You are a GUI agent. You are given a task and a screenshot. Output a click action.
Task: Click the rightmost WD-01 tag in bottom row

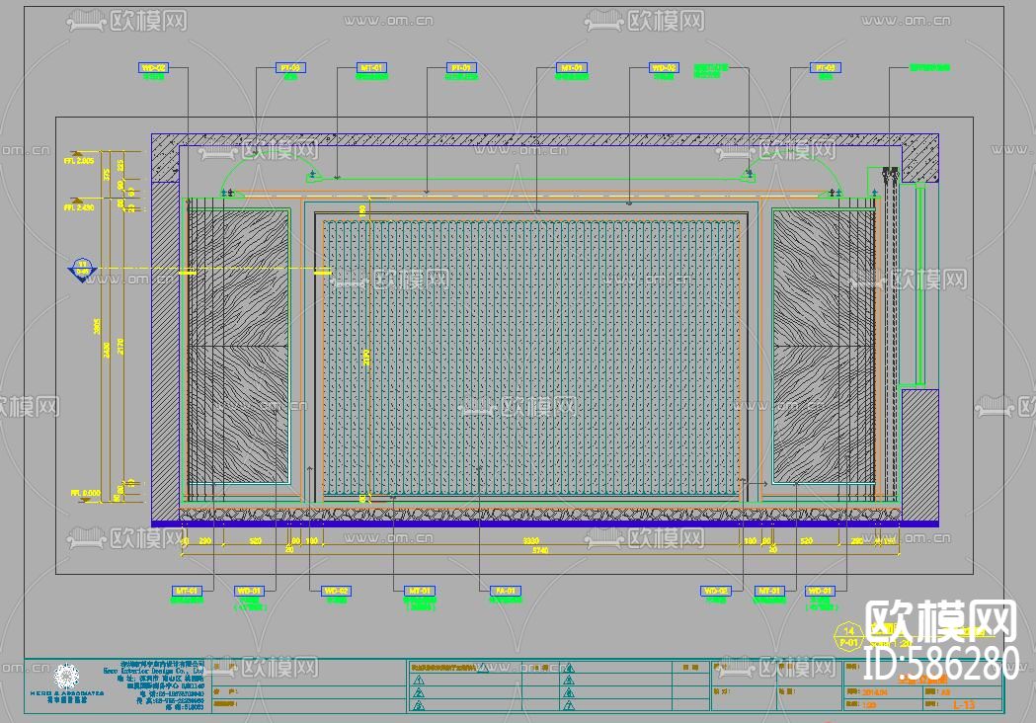pos(820,591)
